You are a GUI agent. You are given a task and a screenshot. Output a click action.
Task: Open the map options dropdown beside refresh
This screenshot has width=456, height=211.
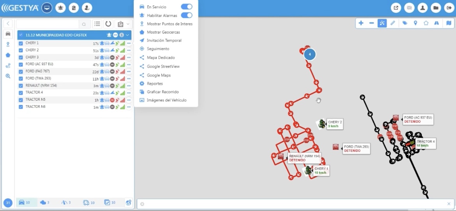(123, 24)
